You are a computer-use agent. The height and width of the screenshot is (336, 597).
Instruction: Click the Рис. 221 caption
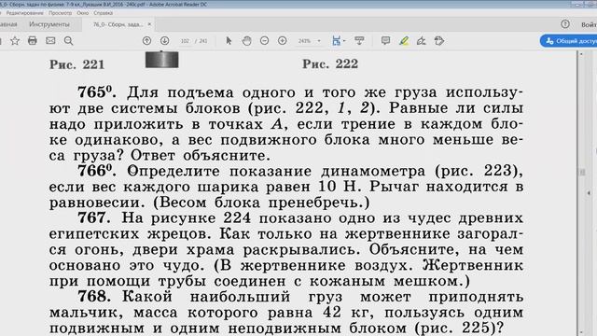tap(76, 64)
